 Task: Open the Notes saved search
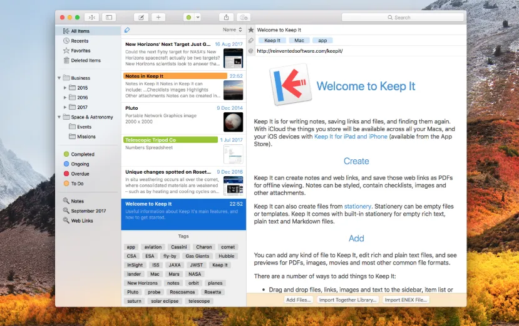(x=88, y=201)
